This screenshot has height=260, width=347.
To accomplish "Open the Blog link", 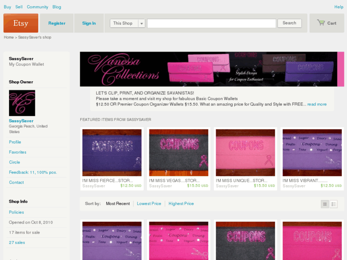I will pyautogui.click(x=57, y=7).
